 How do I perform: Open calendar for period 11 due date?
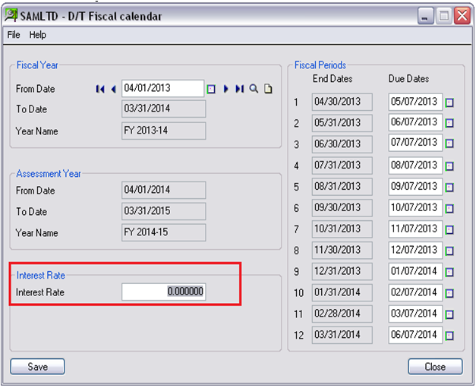coord(449,314)
